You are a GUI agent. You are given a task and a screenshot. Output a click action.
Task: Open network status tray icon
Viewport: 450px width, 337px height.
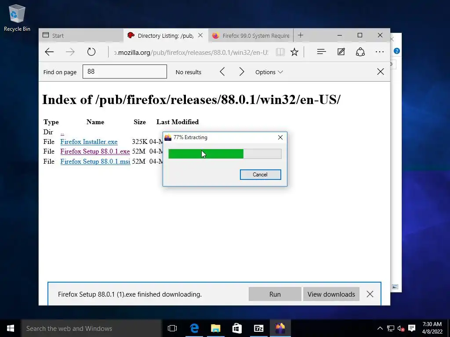(x=391, y=328)
